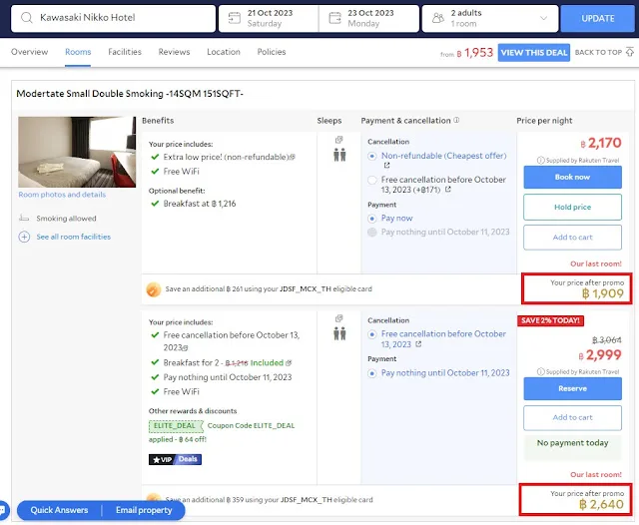Viewport: 639px width, 525px height.
Task: Open external link icon beside Non-refundable option
Action: tap(386, 166)
